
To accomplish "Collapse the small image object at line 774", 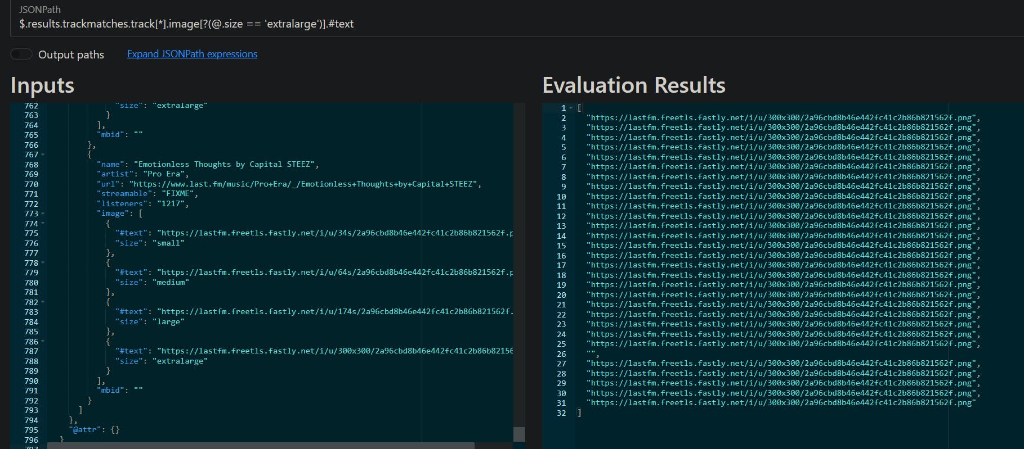I will click(x=43, y=224).
